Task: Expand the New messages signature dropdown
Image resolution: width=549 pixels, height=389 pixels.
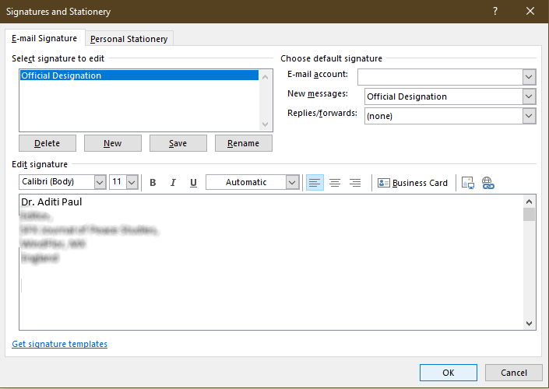Action: point(529,96)
